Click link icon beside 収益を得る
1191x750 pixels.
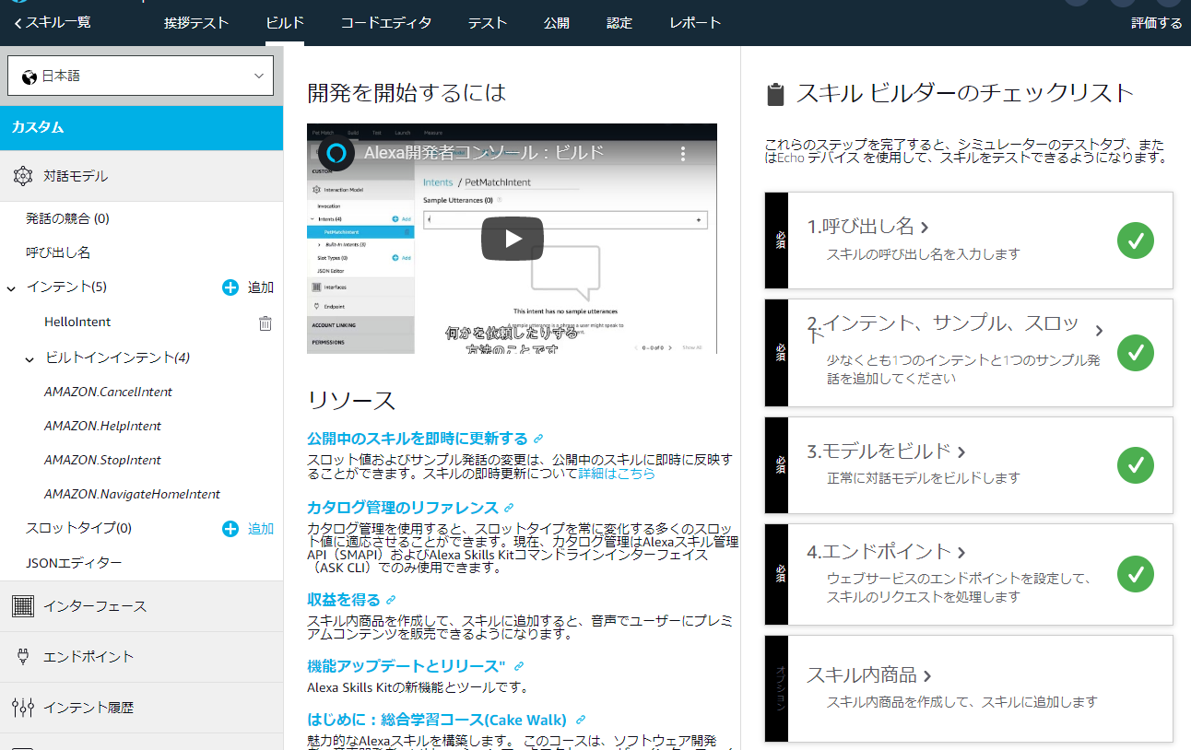click(x=391, y=601)
